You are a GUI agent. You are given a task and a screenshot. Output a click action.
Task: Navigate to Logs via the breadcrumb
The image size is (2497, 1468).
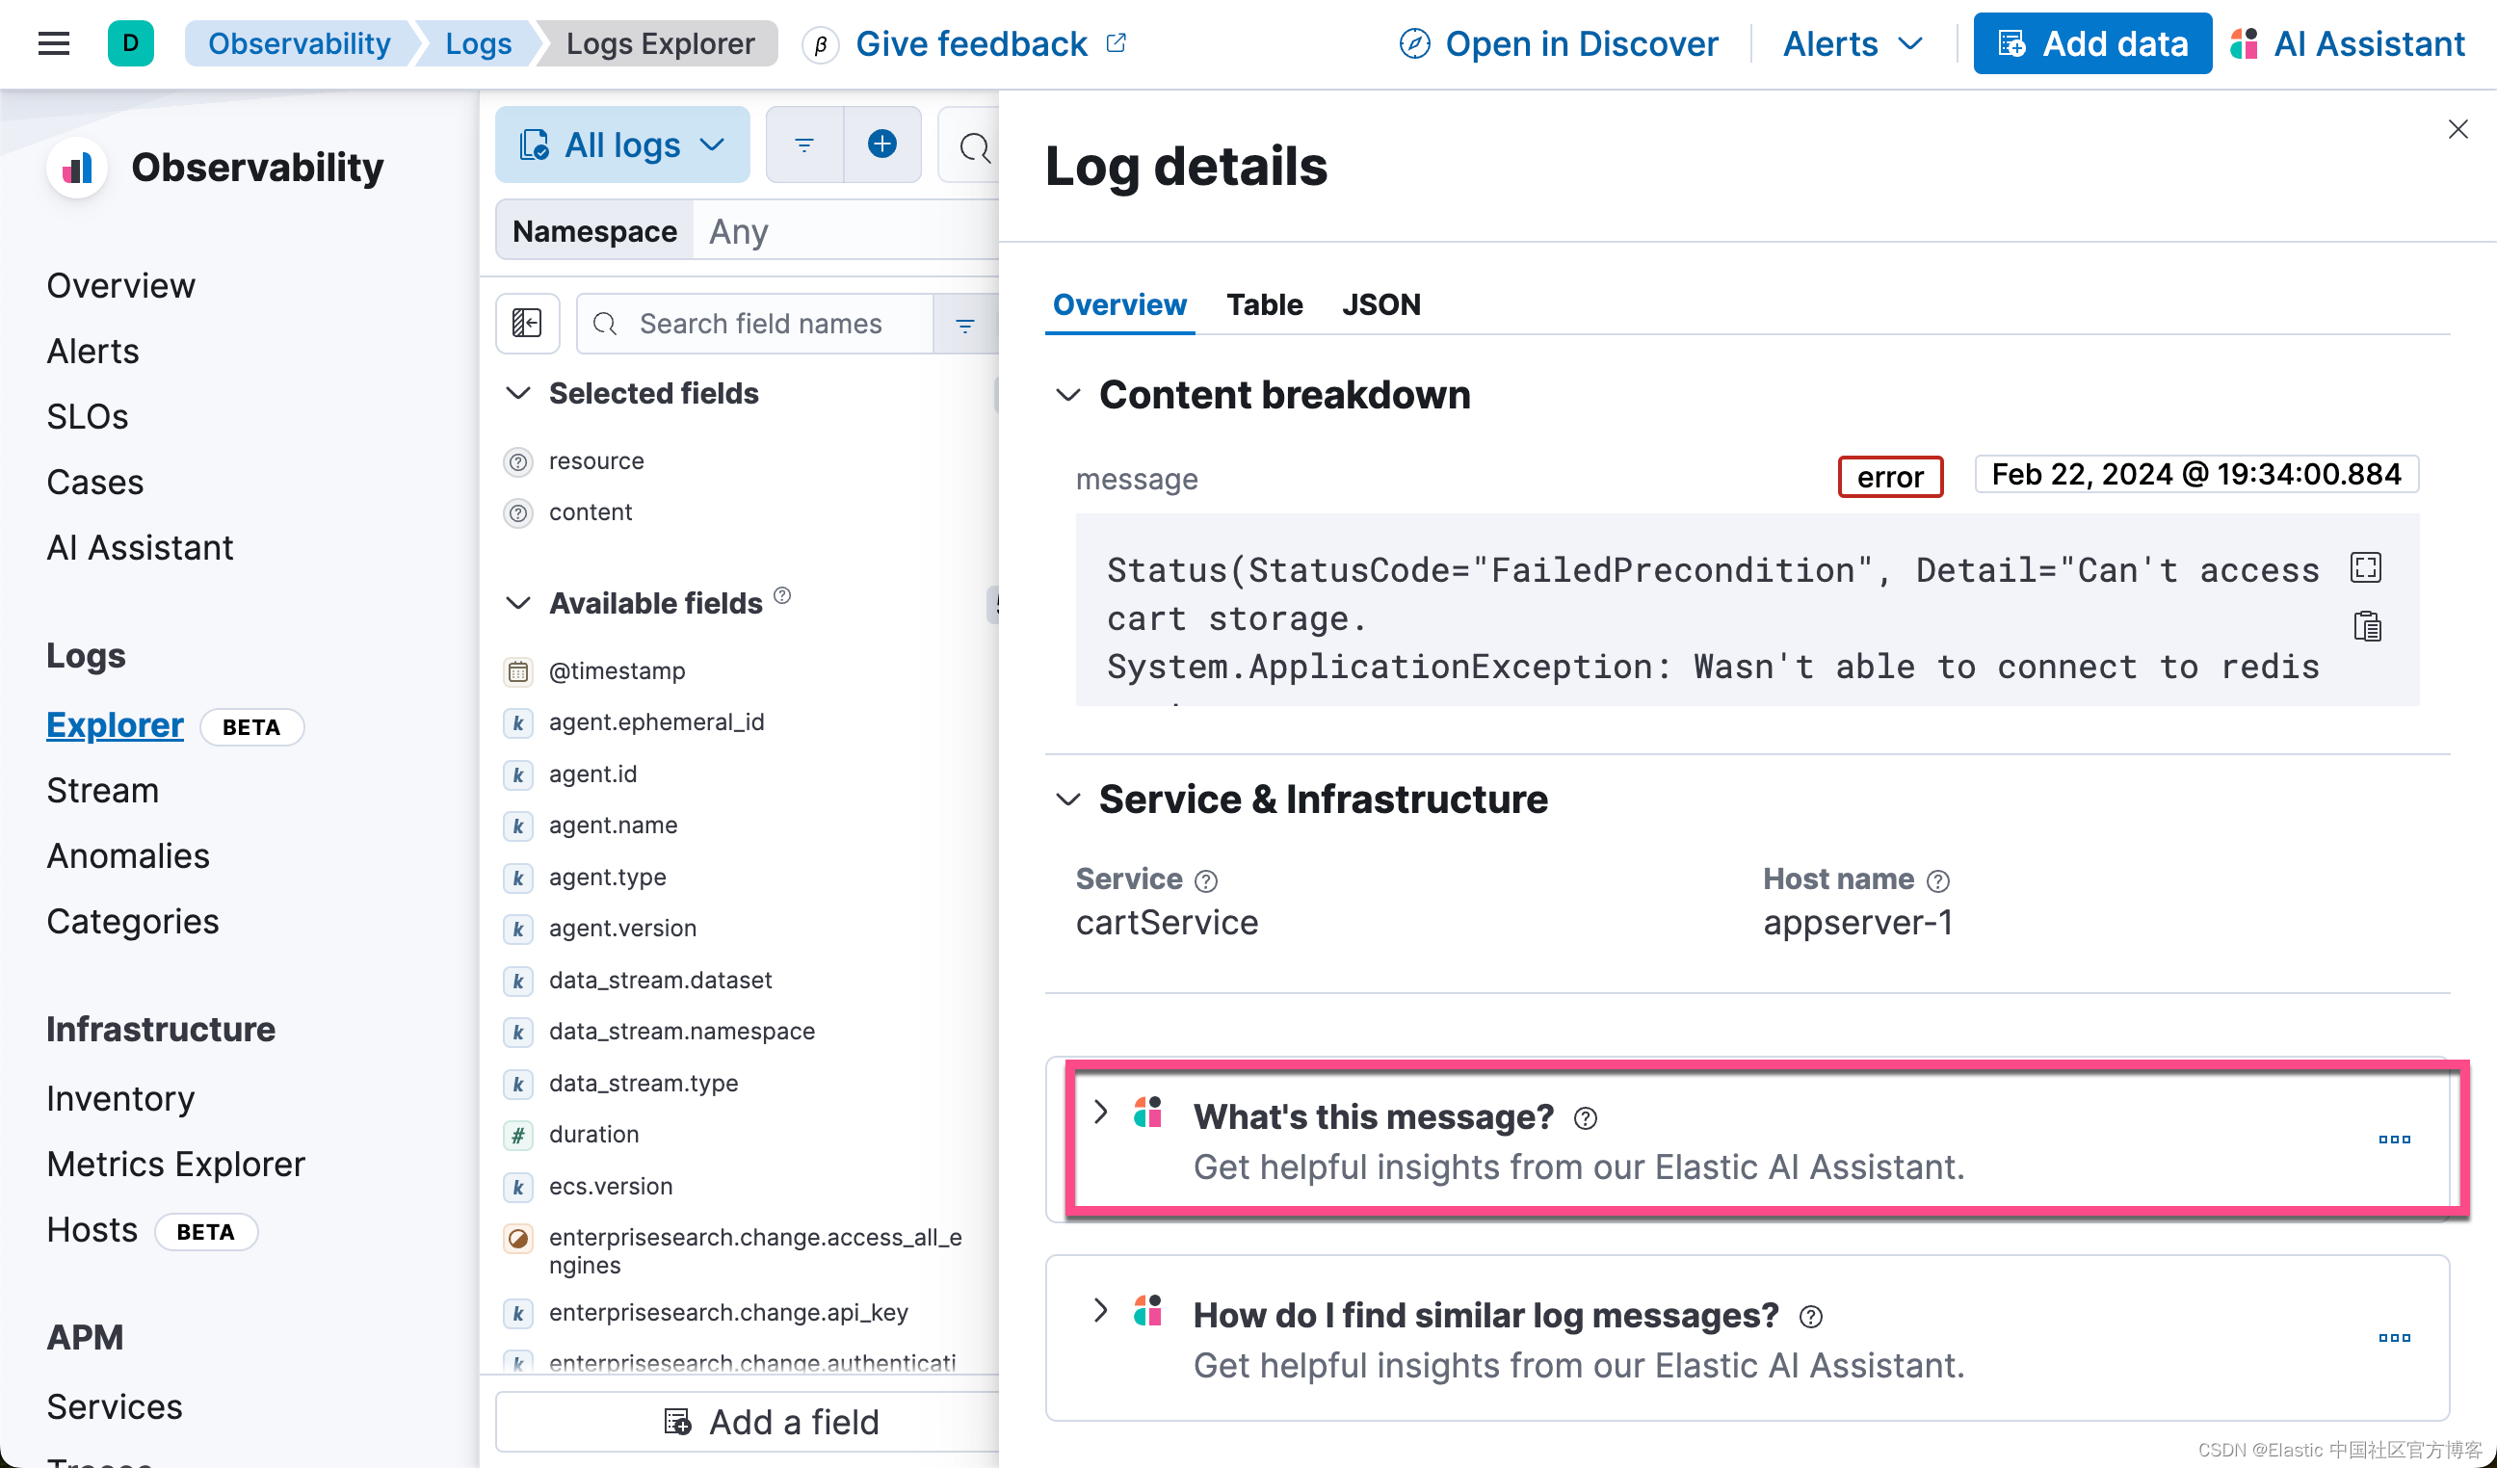(x=479, y=42)
